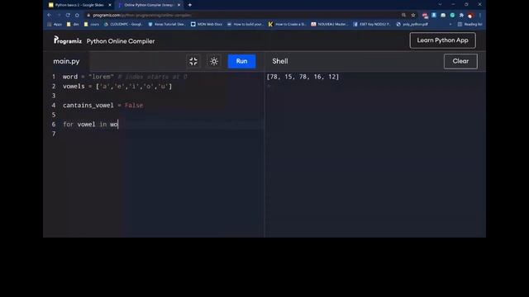Open the Keras Tutorial bookmark
This screenshot has height=297, width=529.
(167, 24)
